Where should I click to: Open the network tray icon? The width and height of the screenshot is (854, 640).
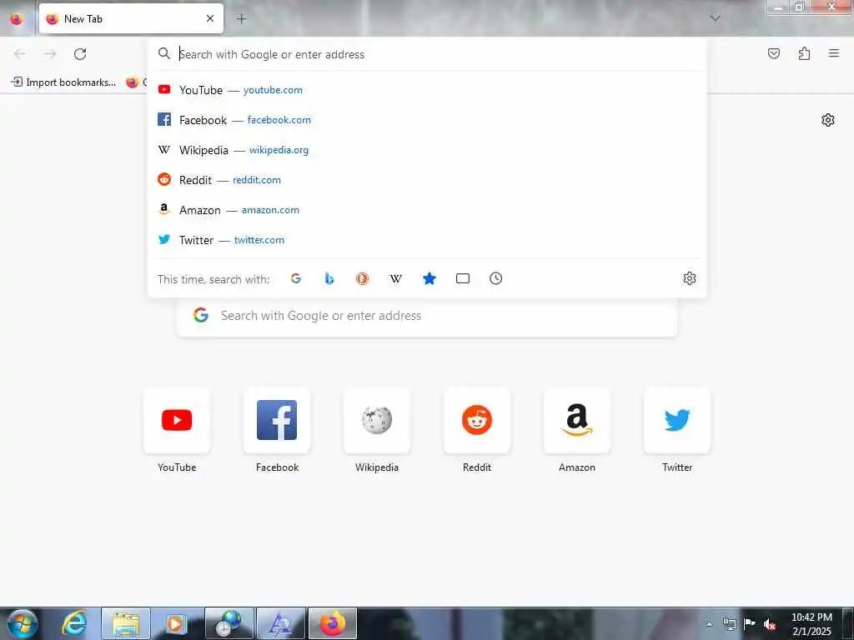tap(729, 624)
